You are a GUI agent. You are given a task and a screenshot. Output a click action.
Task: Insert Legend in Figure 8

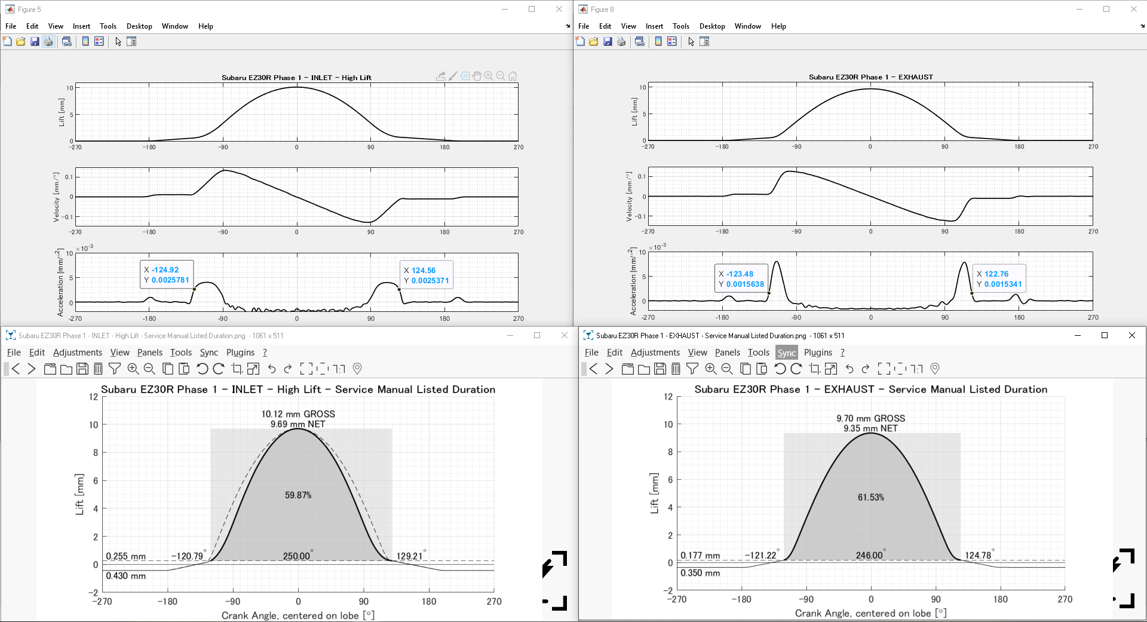[672, 41]
